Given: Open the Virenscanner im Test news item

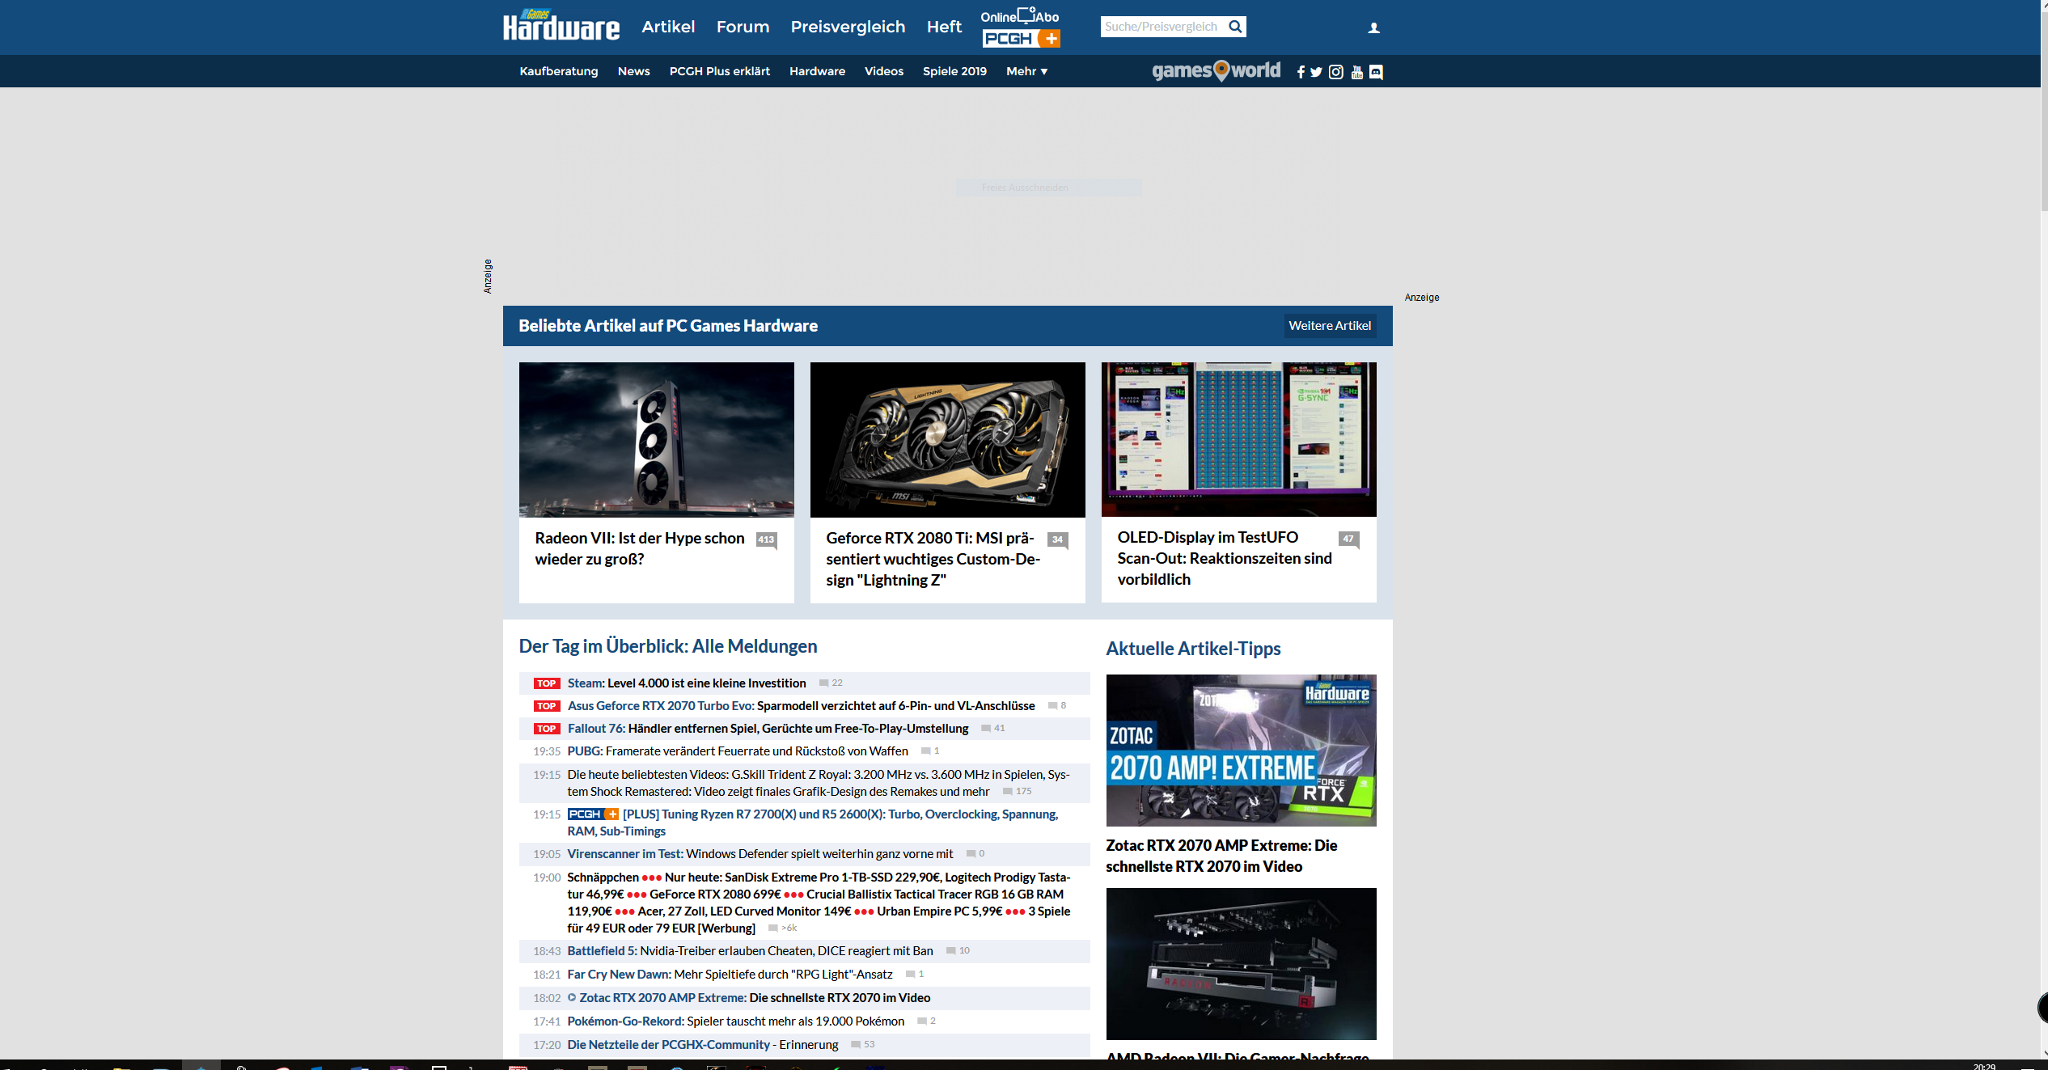Looking at the screenshot, I should coord(760,854).
